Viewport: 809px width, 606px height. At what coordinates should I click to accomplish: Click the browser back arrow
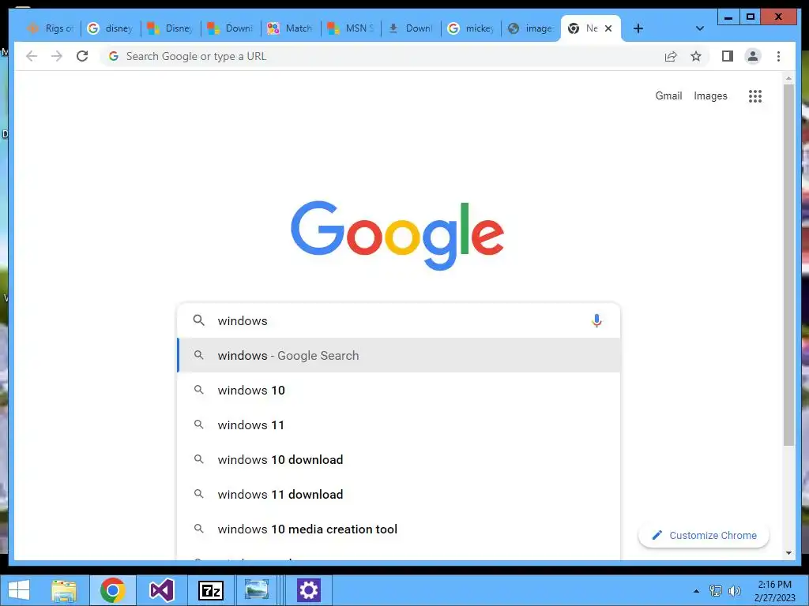[x=32, y=56]
